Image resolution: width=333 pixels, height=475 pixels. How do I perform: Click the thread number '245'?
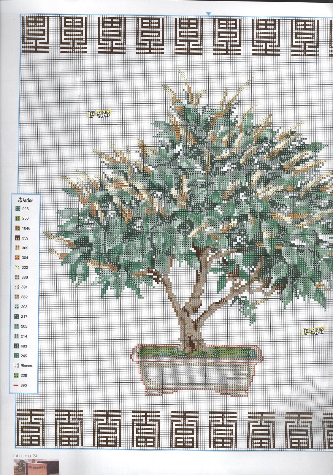[x=24, y=356]
